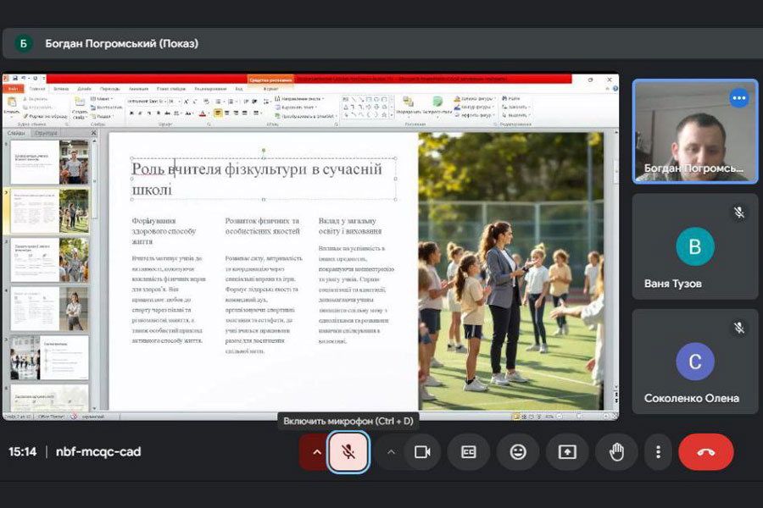Viewport: 763px width, 508px height.
Task: Expand video settings arrow beside camera
Action: [391, 452]
